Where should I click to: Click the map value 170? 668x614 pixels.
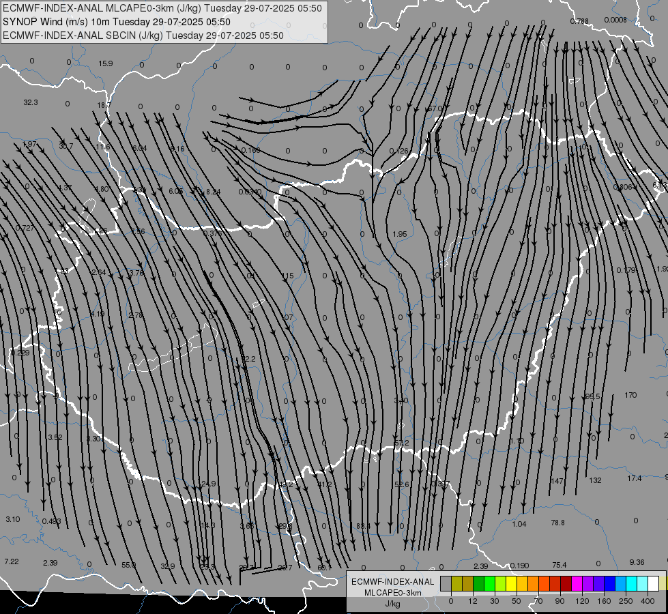point(630,395)
